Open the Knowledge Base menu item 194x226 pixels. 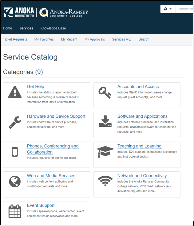[x=53, y=28]
